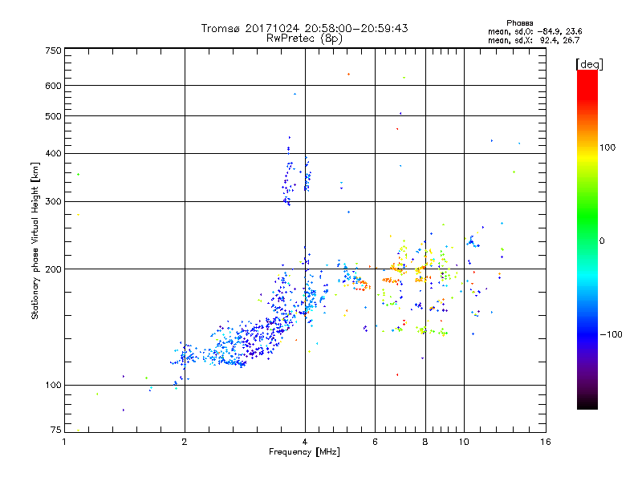Click the y-axis tick label '600'
Image resolution: width=642 pixels, height=481 pixels.
coord(53,86)
